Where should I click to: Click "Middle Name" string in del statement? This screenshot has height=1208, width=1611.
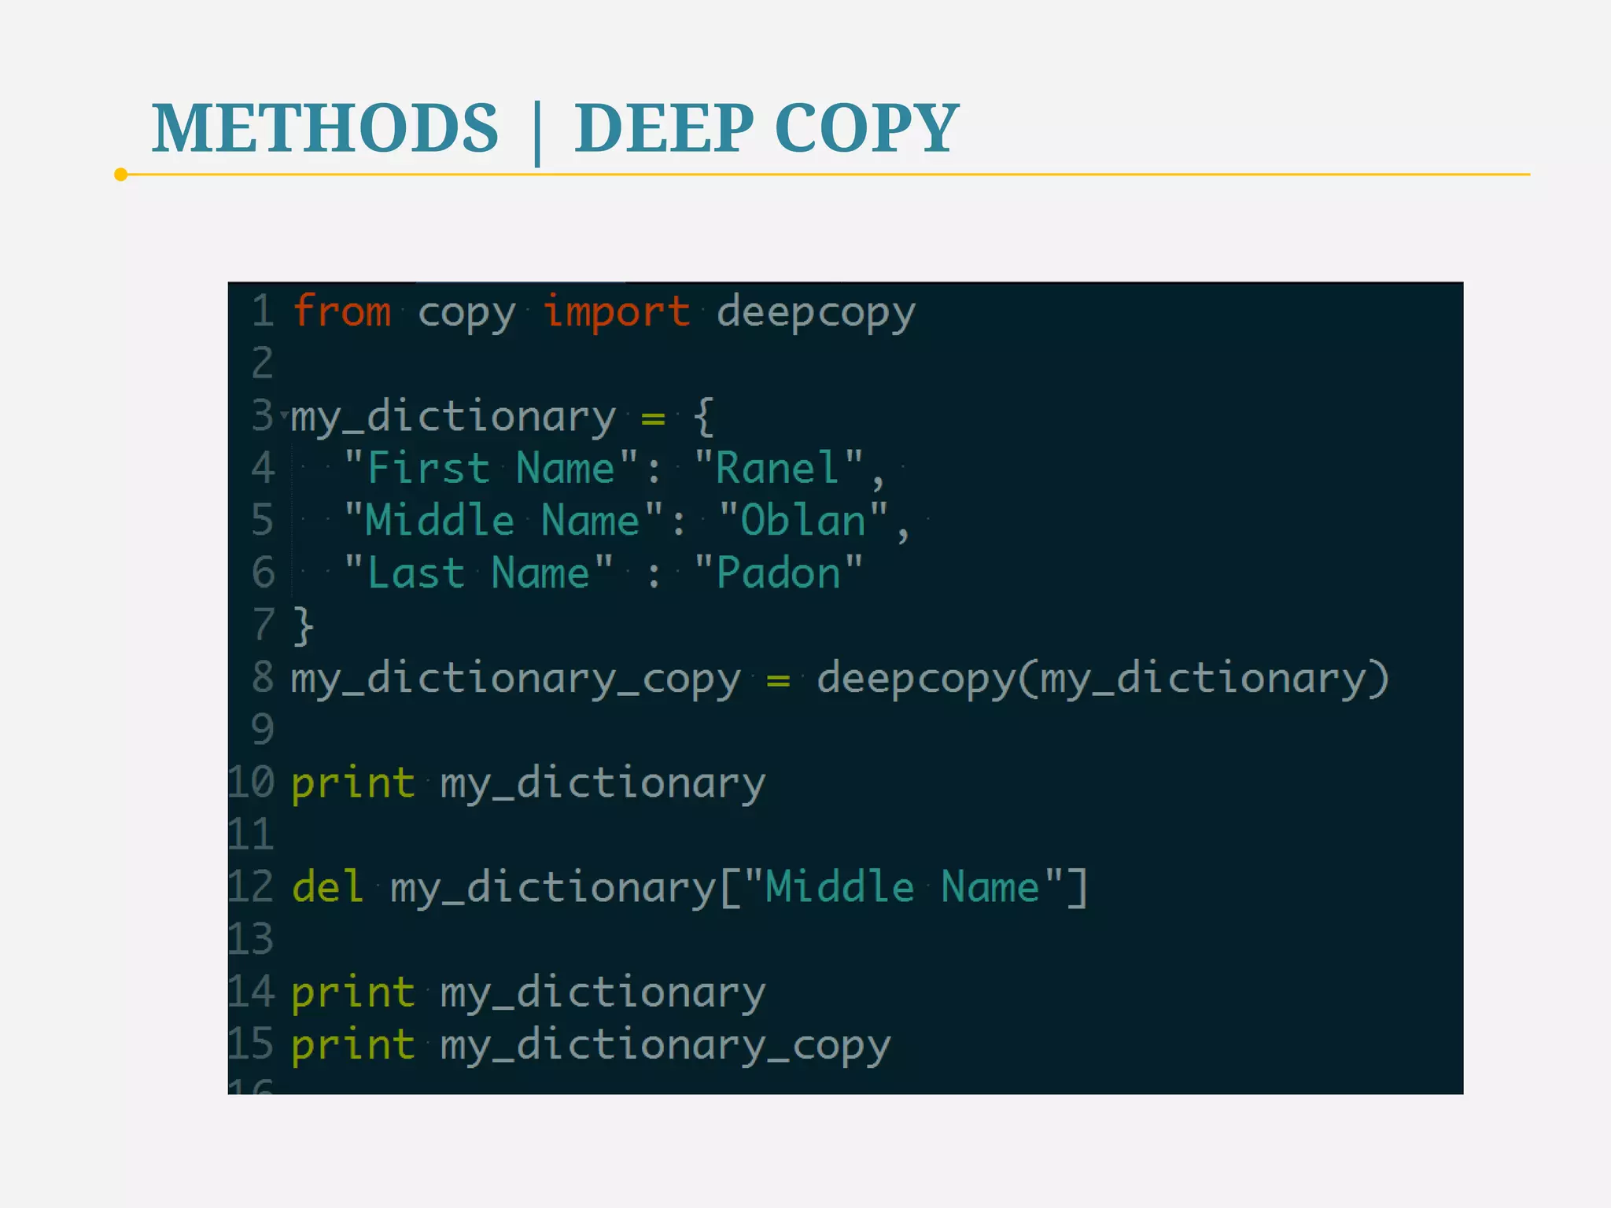[x=903, y=887]
